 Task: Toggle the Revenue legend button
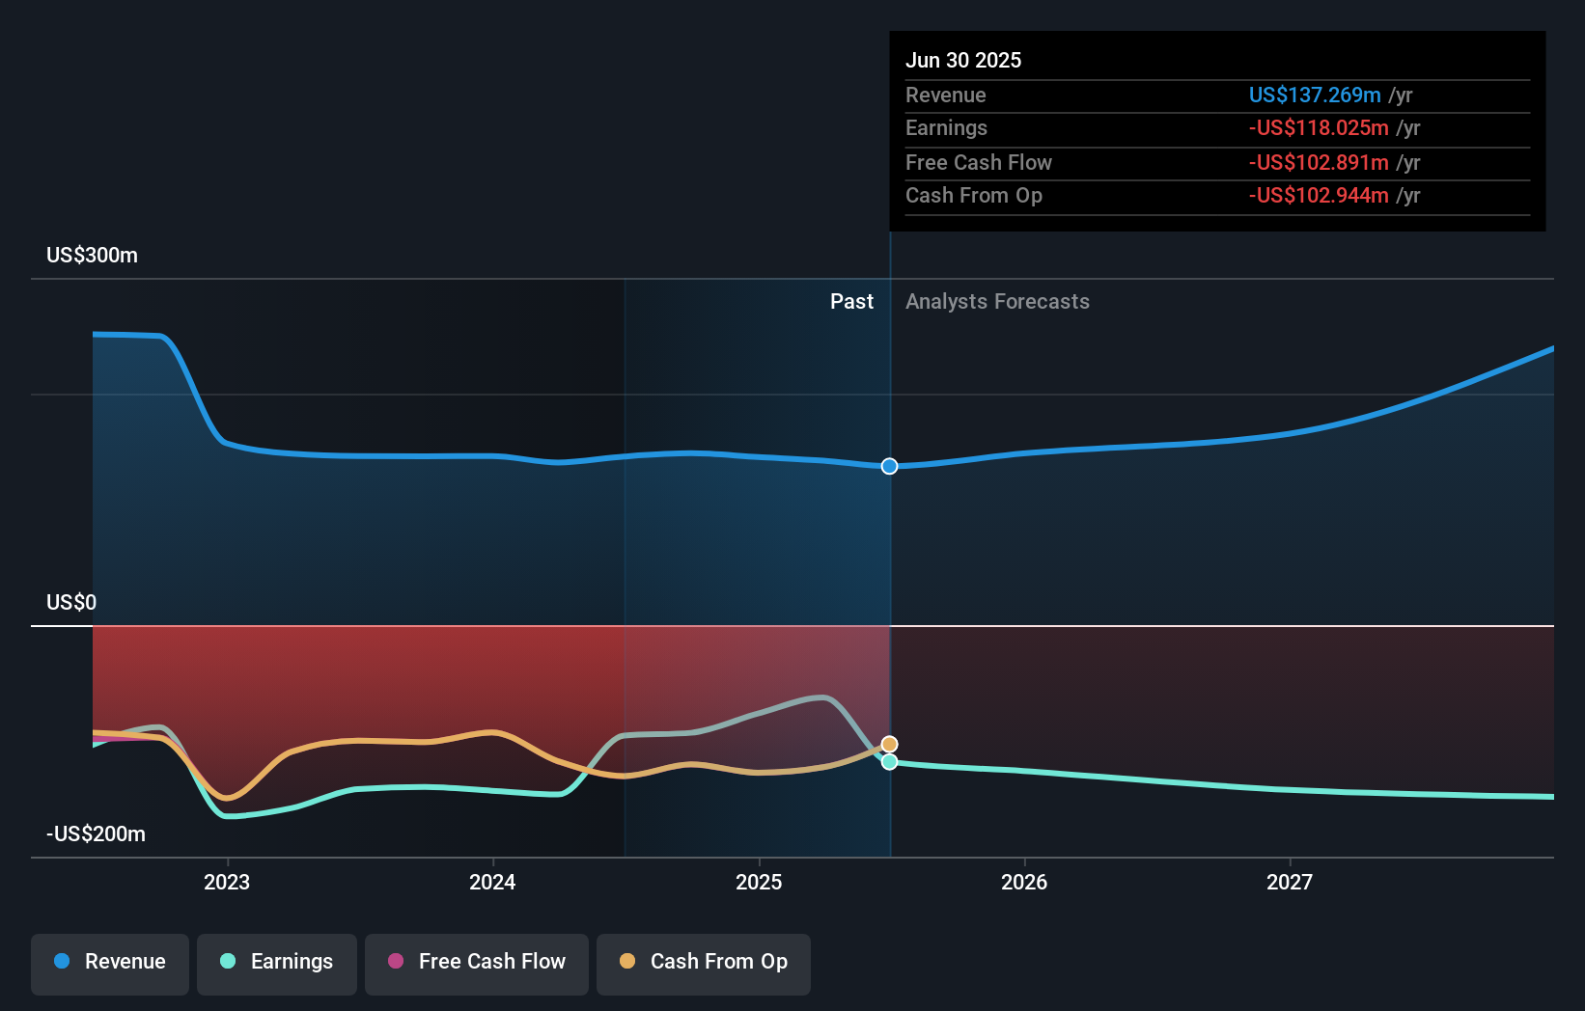pos(110,964)
